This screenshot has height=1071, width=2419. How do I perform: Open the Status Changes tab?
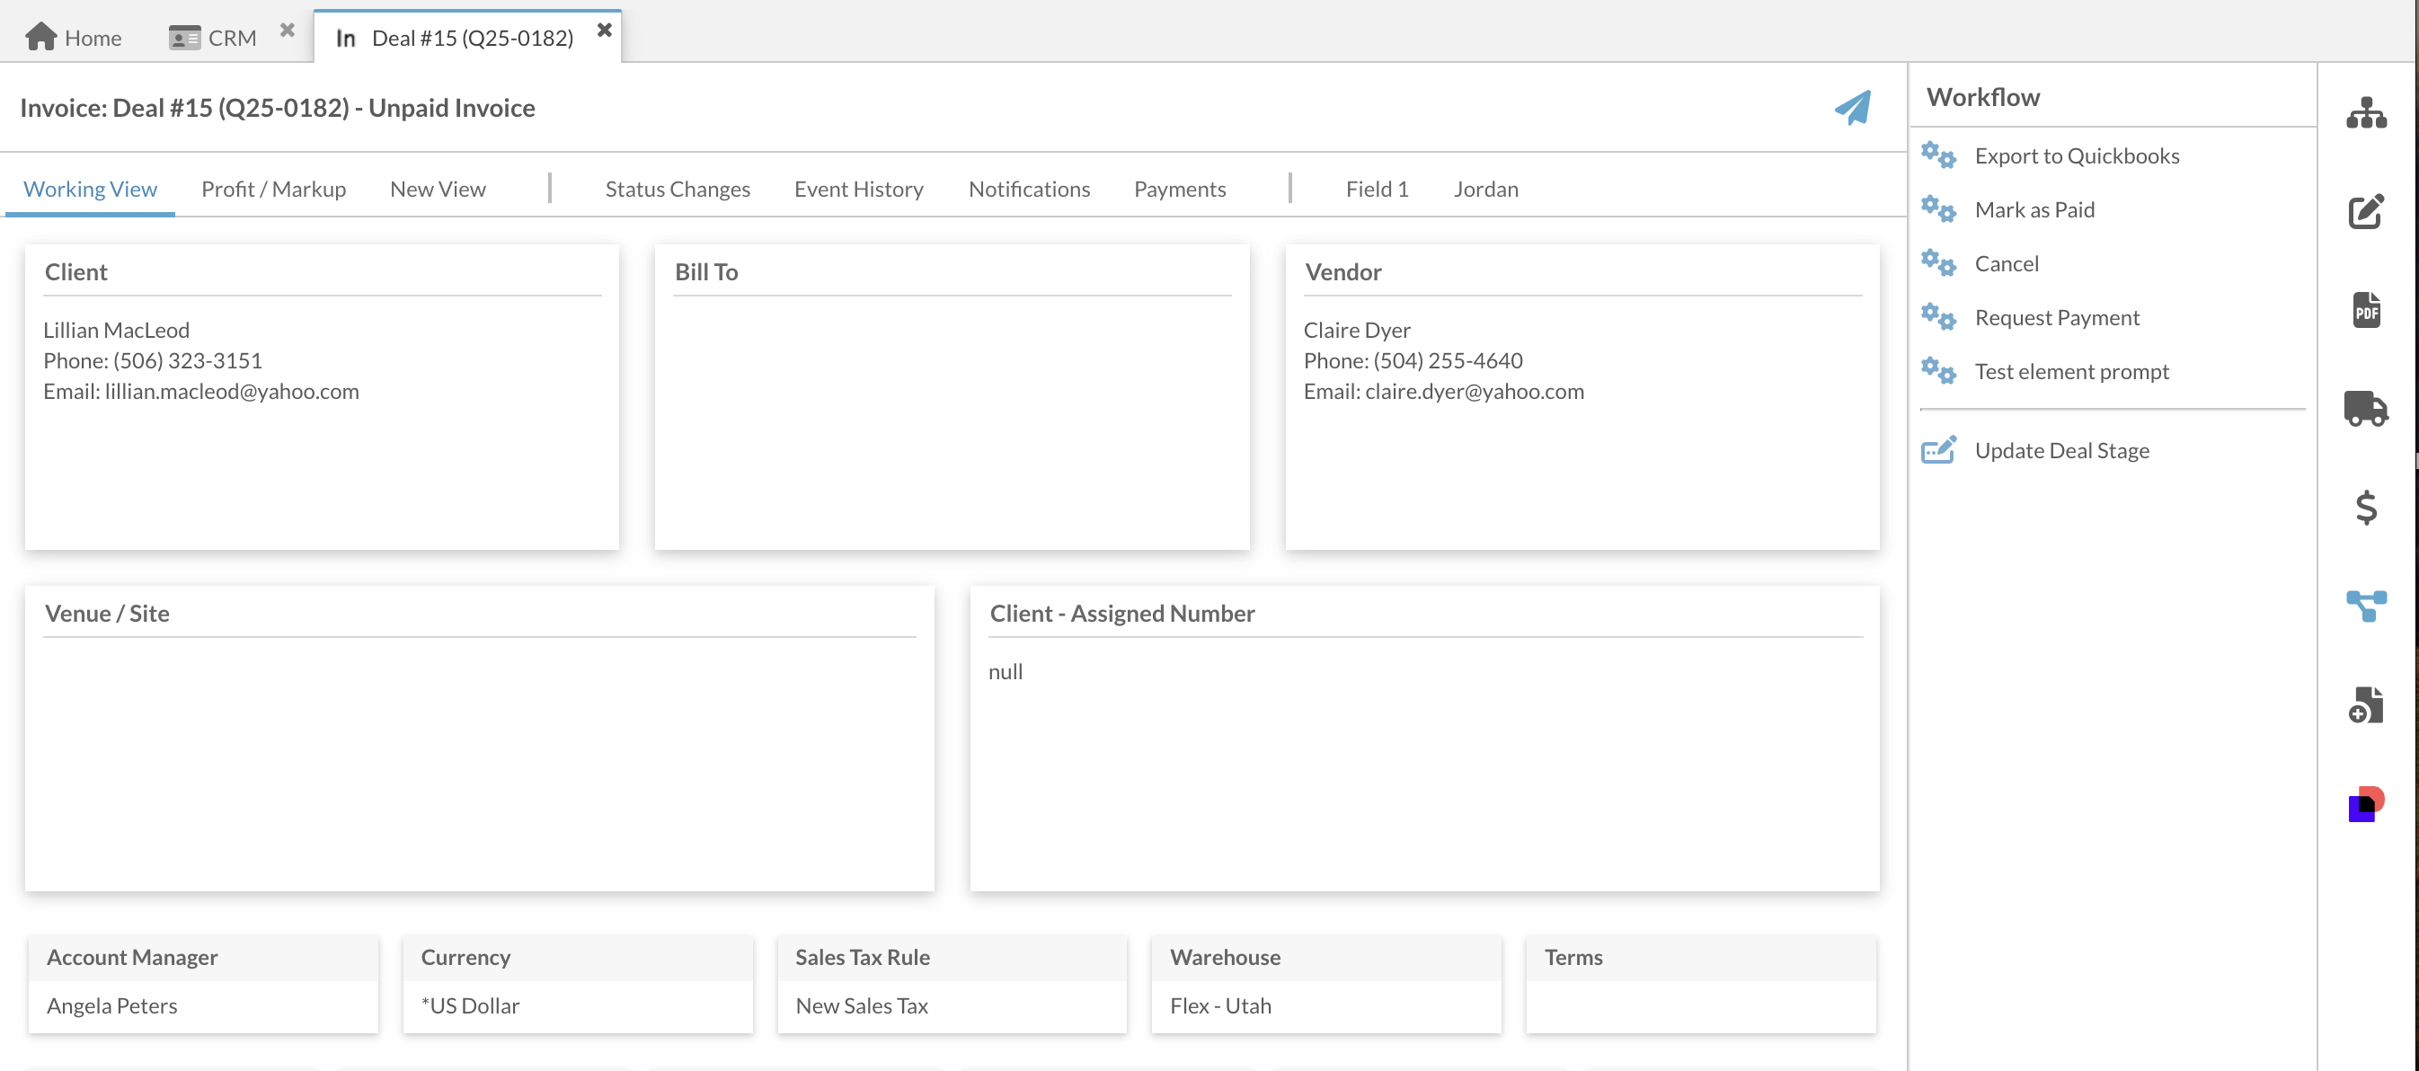click(x=677, y=190)
